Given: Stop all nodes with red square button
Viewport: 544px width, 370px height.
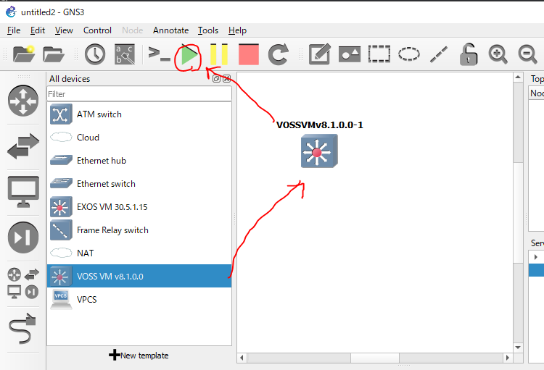Looking at the screenshot, I should [249, 54].
